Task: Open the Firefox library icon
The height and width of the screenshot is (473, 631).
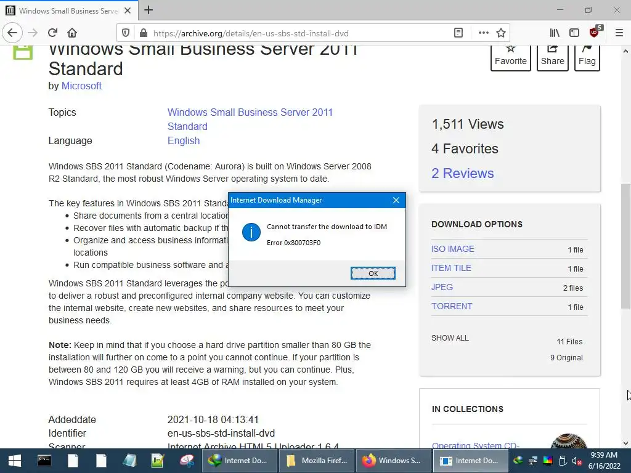Action: pyautogui.click(x=555, y=33)
